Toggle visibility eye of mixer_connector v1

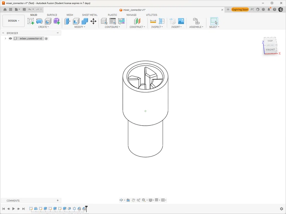[10, 38]
